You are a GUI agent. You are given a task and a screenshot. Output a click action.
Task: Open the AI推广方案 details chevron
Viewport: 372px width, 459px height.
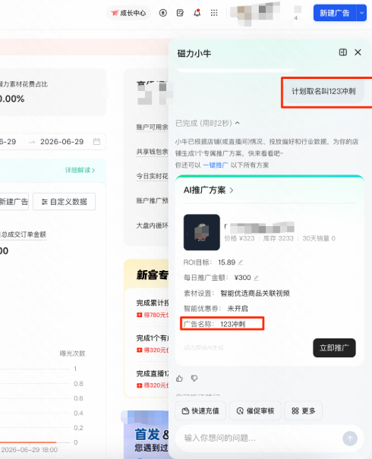coord(232,190)
